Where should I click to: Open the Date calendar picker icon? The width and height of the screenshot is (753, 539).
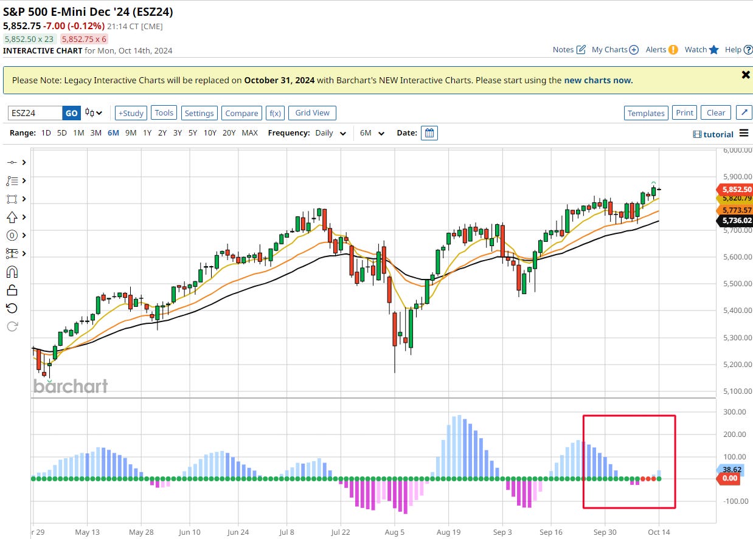429,133
